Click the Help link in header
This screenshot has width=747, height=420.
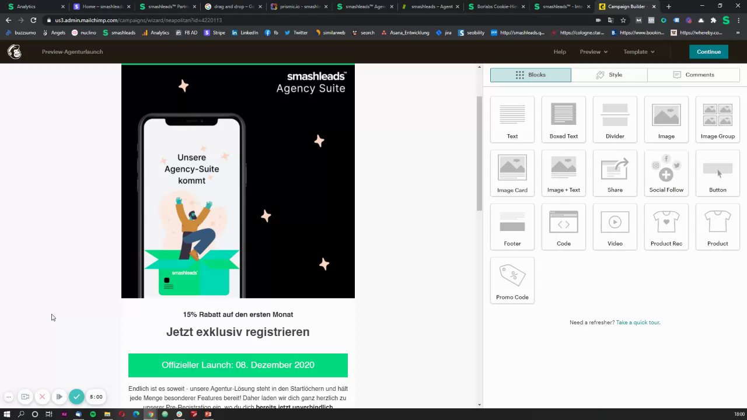[560, 52]
